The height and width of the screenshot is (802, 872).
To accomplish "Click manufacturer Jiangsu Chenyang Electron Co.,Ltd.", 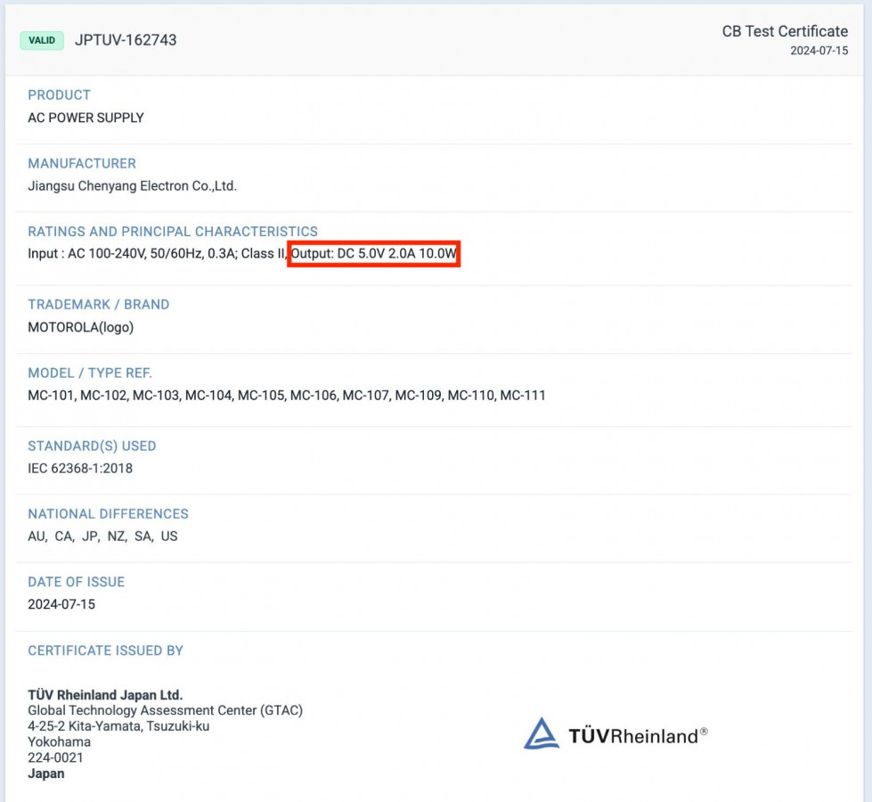I will point(132,186).
